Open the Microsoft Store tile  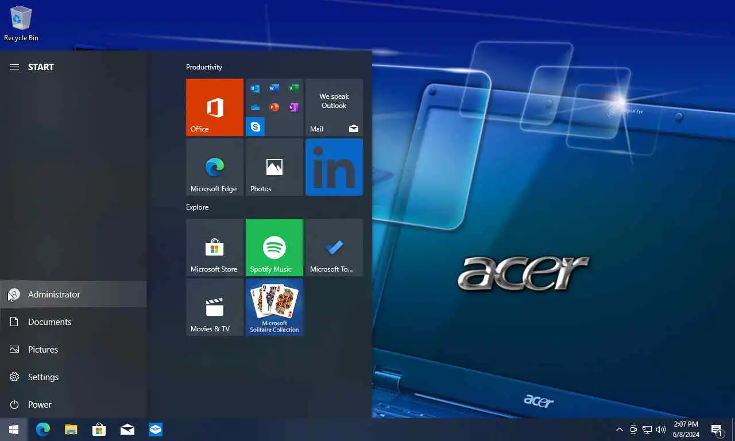[215, 247]
